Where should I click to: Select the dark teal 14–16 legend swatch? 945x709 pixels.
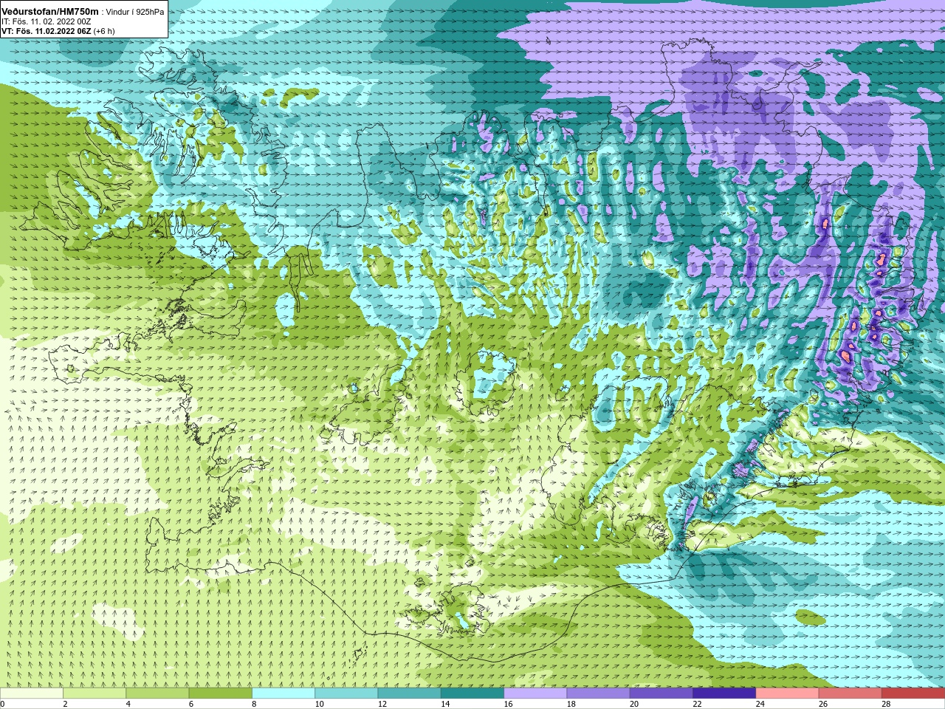tap(472, 693)
